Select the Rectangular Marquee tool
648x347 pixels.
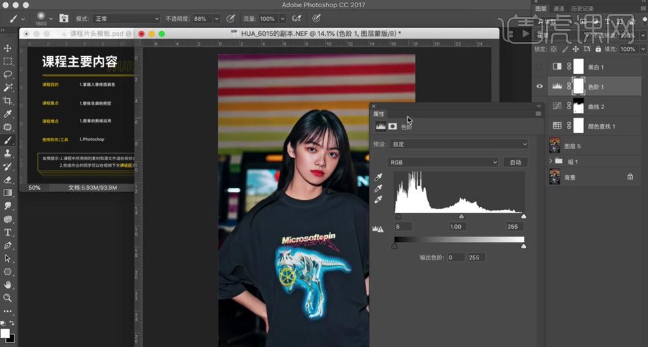click(7, 61)
